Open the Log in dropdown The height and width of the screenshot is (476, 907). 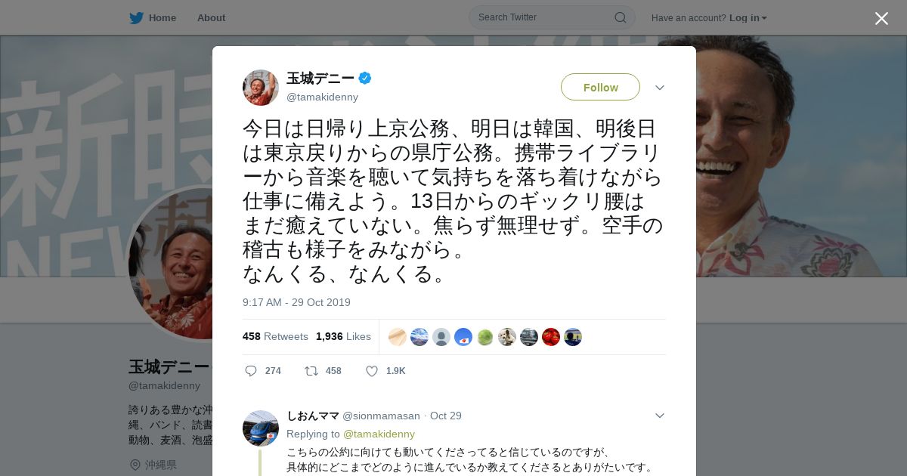748,17
